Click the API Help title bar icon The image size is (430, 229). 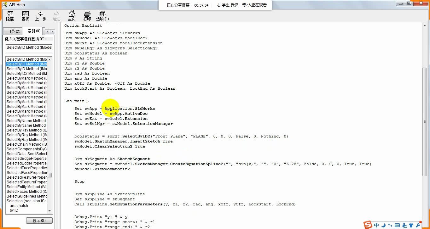tap(5, 4)
